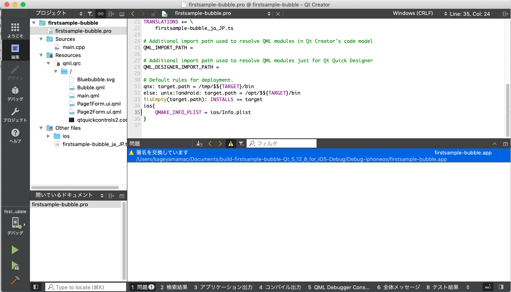
Task: Click the vertical scrollbar of the code editor
Action: (x=508, y=110)
